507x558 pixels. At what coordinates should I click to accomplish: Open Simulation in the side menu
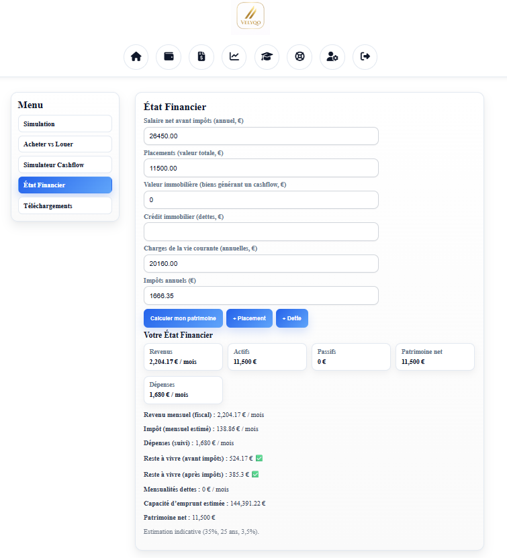(65, 124)
